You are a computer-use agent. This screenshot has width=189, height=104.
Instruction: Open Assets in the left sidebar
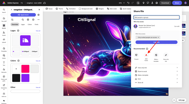(x=4, y=33)
